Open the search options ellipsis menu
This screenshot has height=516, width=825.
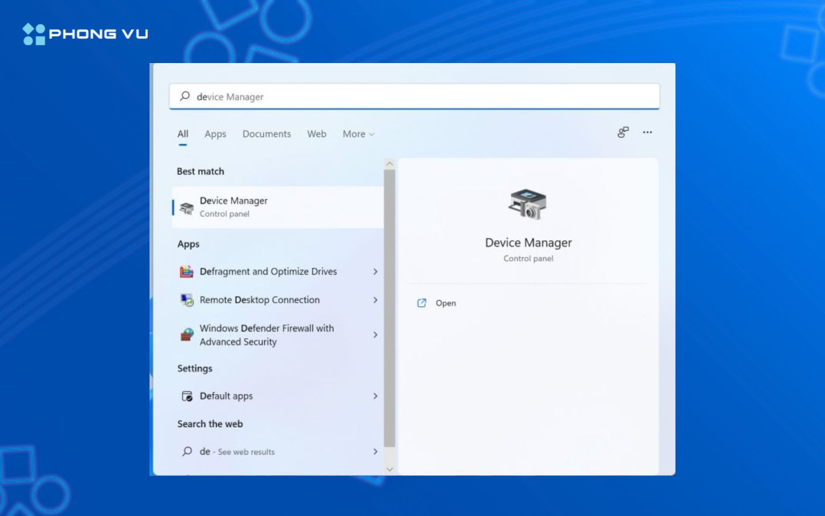[x=647, y=132]
